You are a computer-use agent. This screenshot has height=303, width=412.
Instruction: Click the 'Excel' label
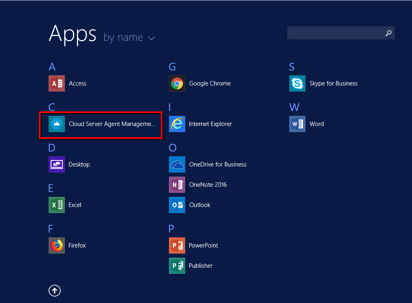pos(75,205)
